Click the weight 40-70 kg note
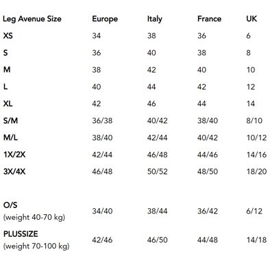Screen dimensions: 270x269 (x=34, y=217)
